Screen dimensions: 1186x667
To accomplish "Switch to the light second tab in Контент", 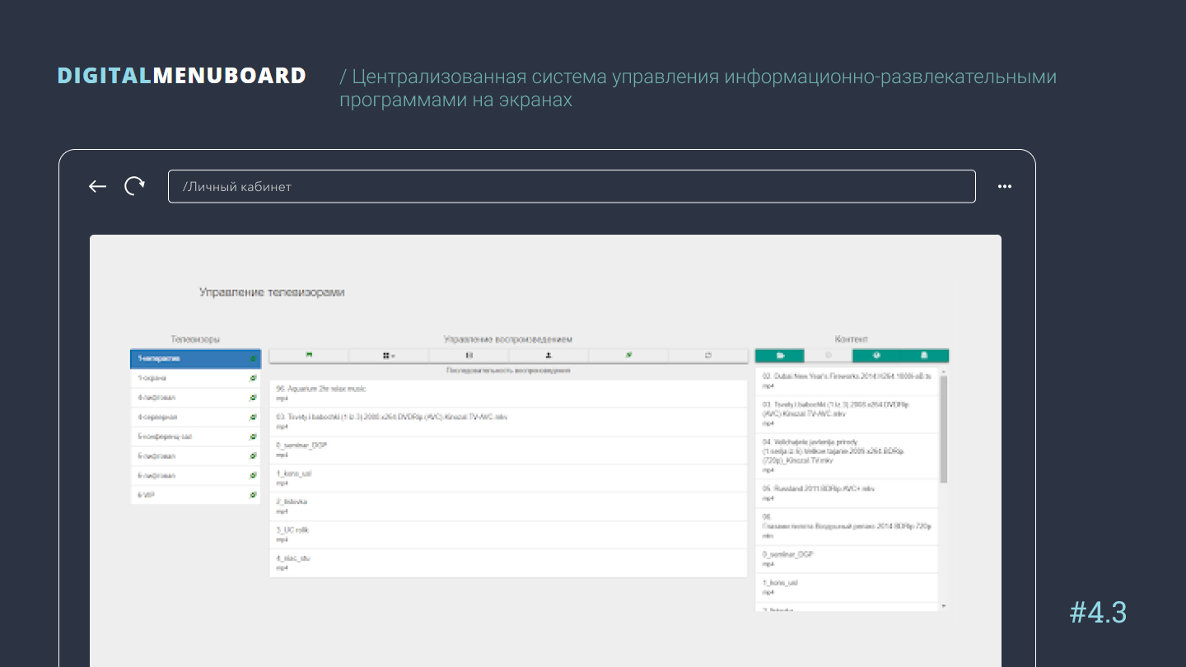I will (x=828, y=356).
